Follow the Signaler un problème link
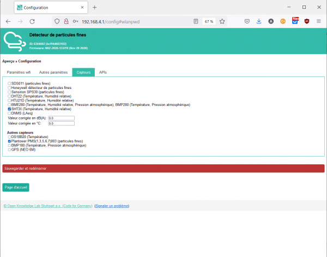Viewport: 327px width, 257px height. (x=112, y=206)
